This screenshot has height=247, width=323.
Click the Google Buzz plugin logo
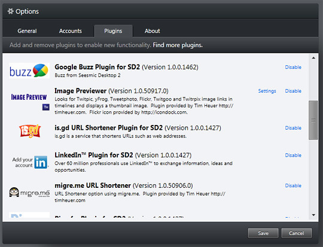tap(29, 71)
